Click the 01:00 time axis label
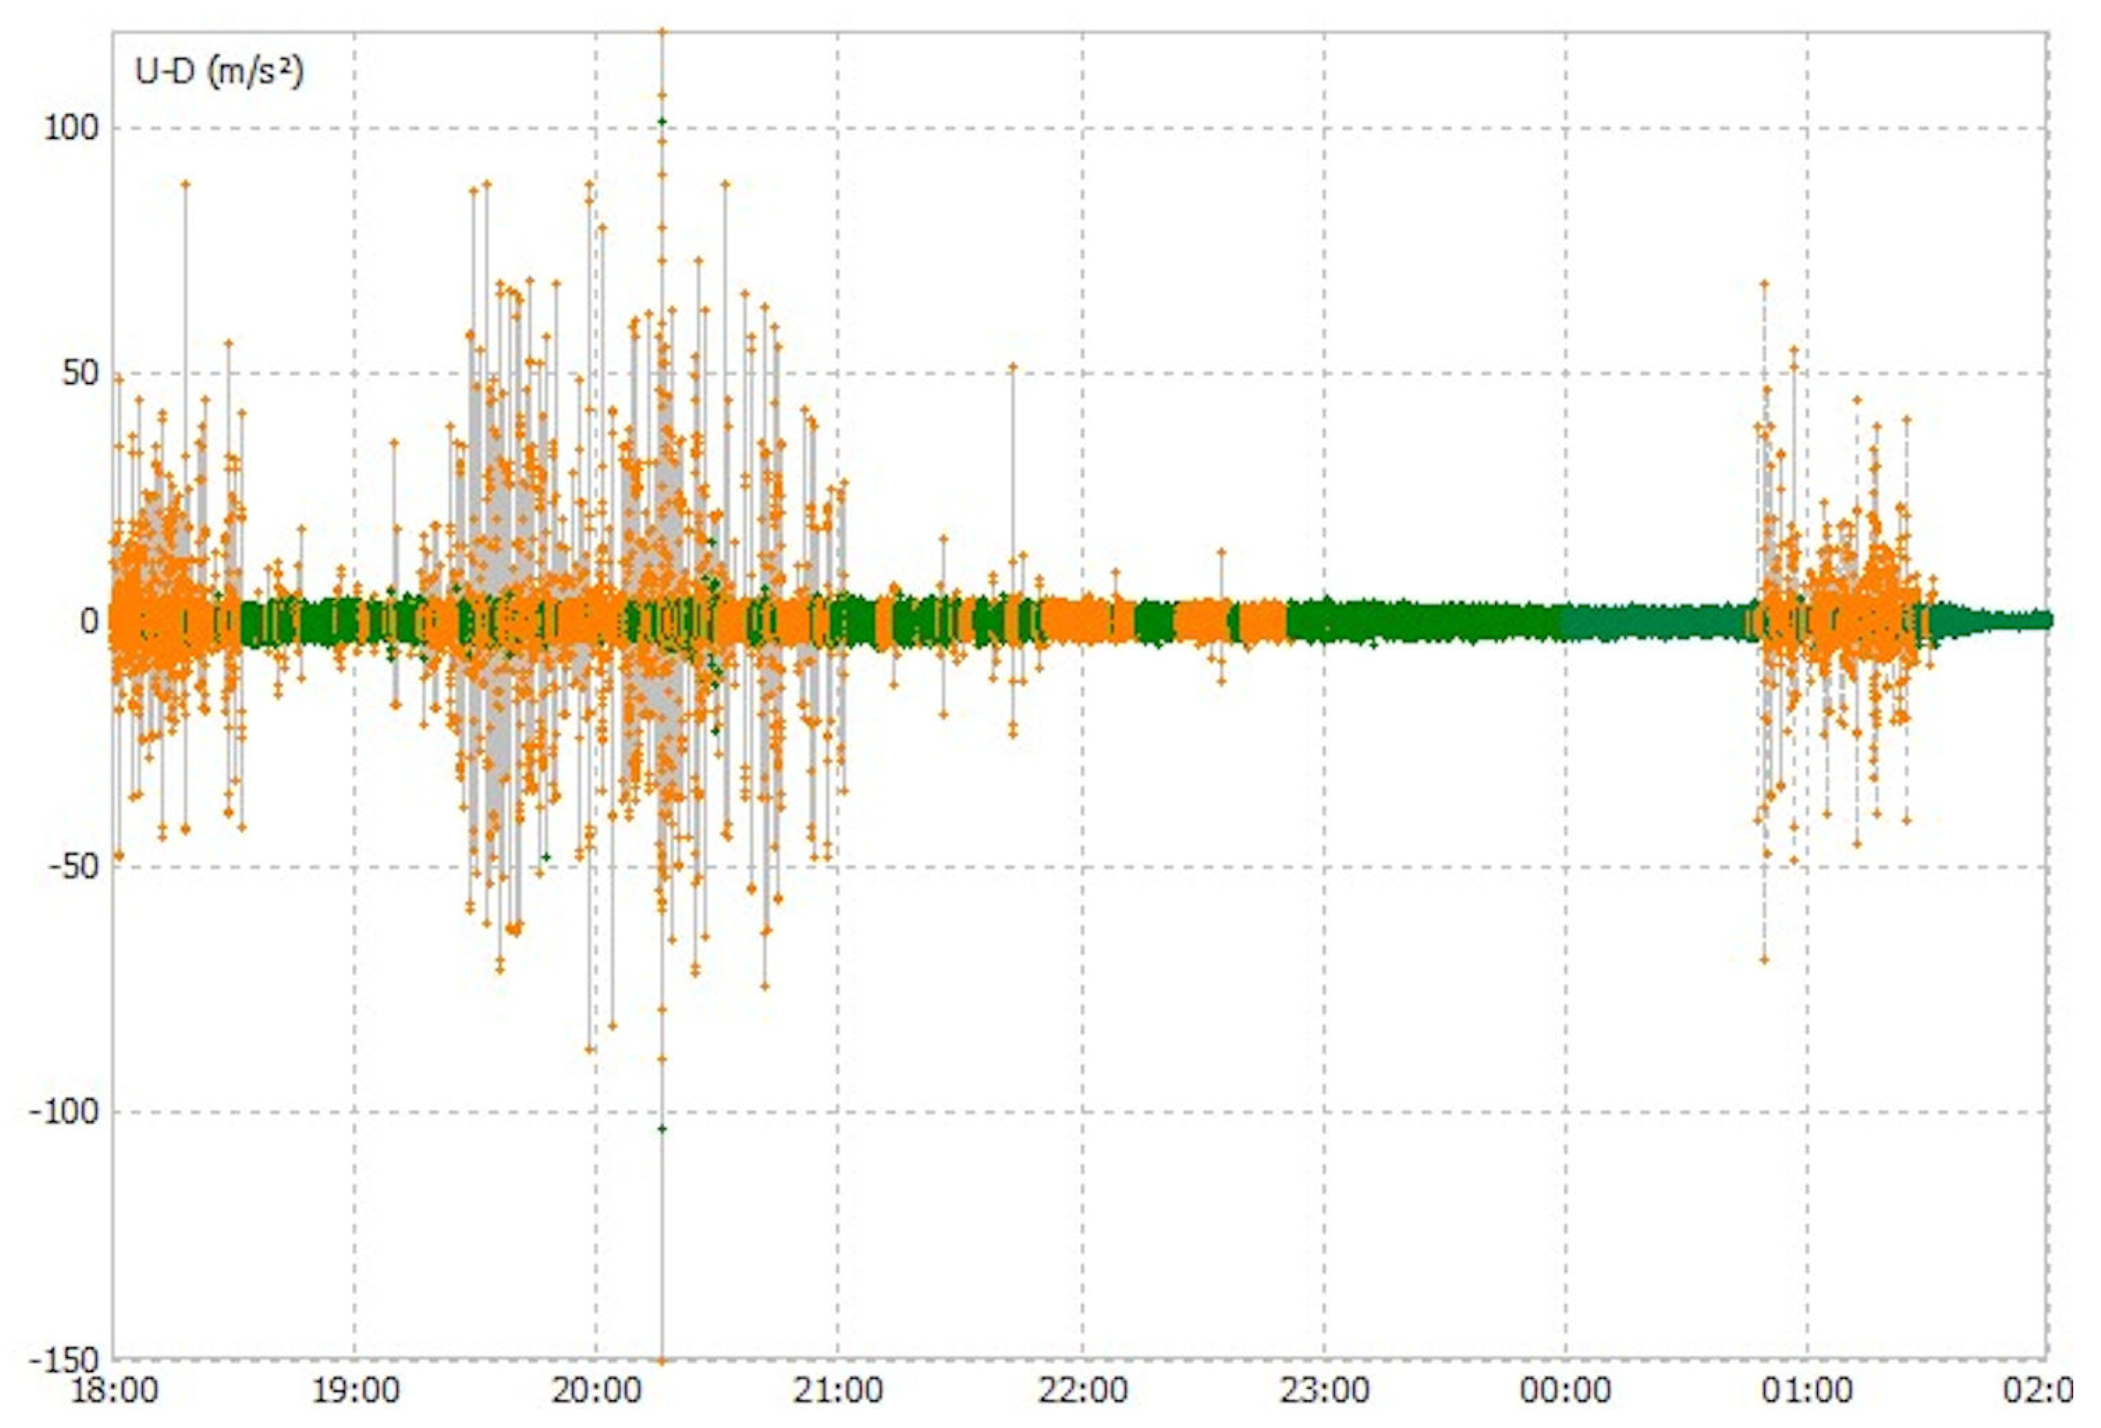This screenshot has width=2101, height=1428. click(x=1807, y=1391)
